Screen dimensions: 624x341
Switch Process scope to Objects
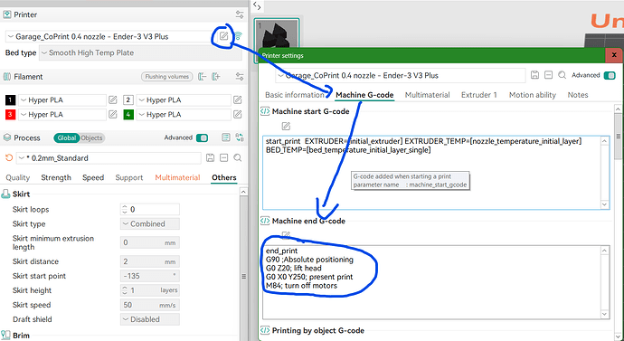point(92,138)
